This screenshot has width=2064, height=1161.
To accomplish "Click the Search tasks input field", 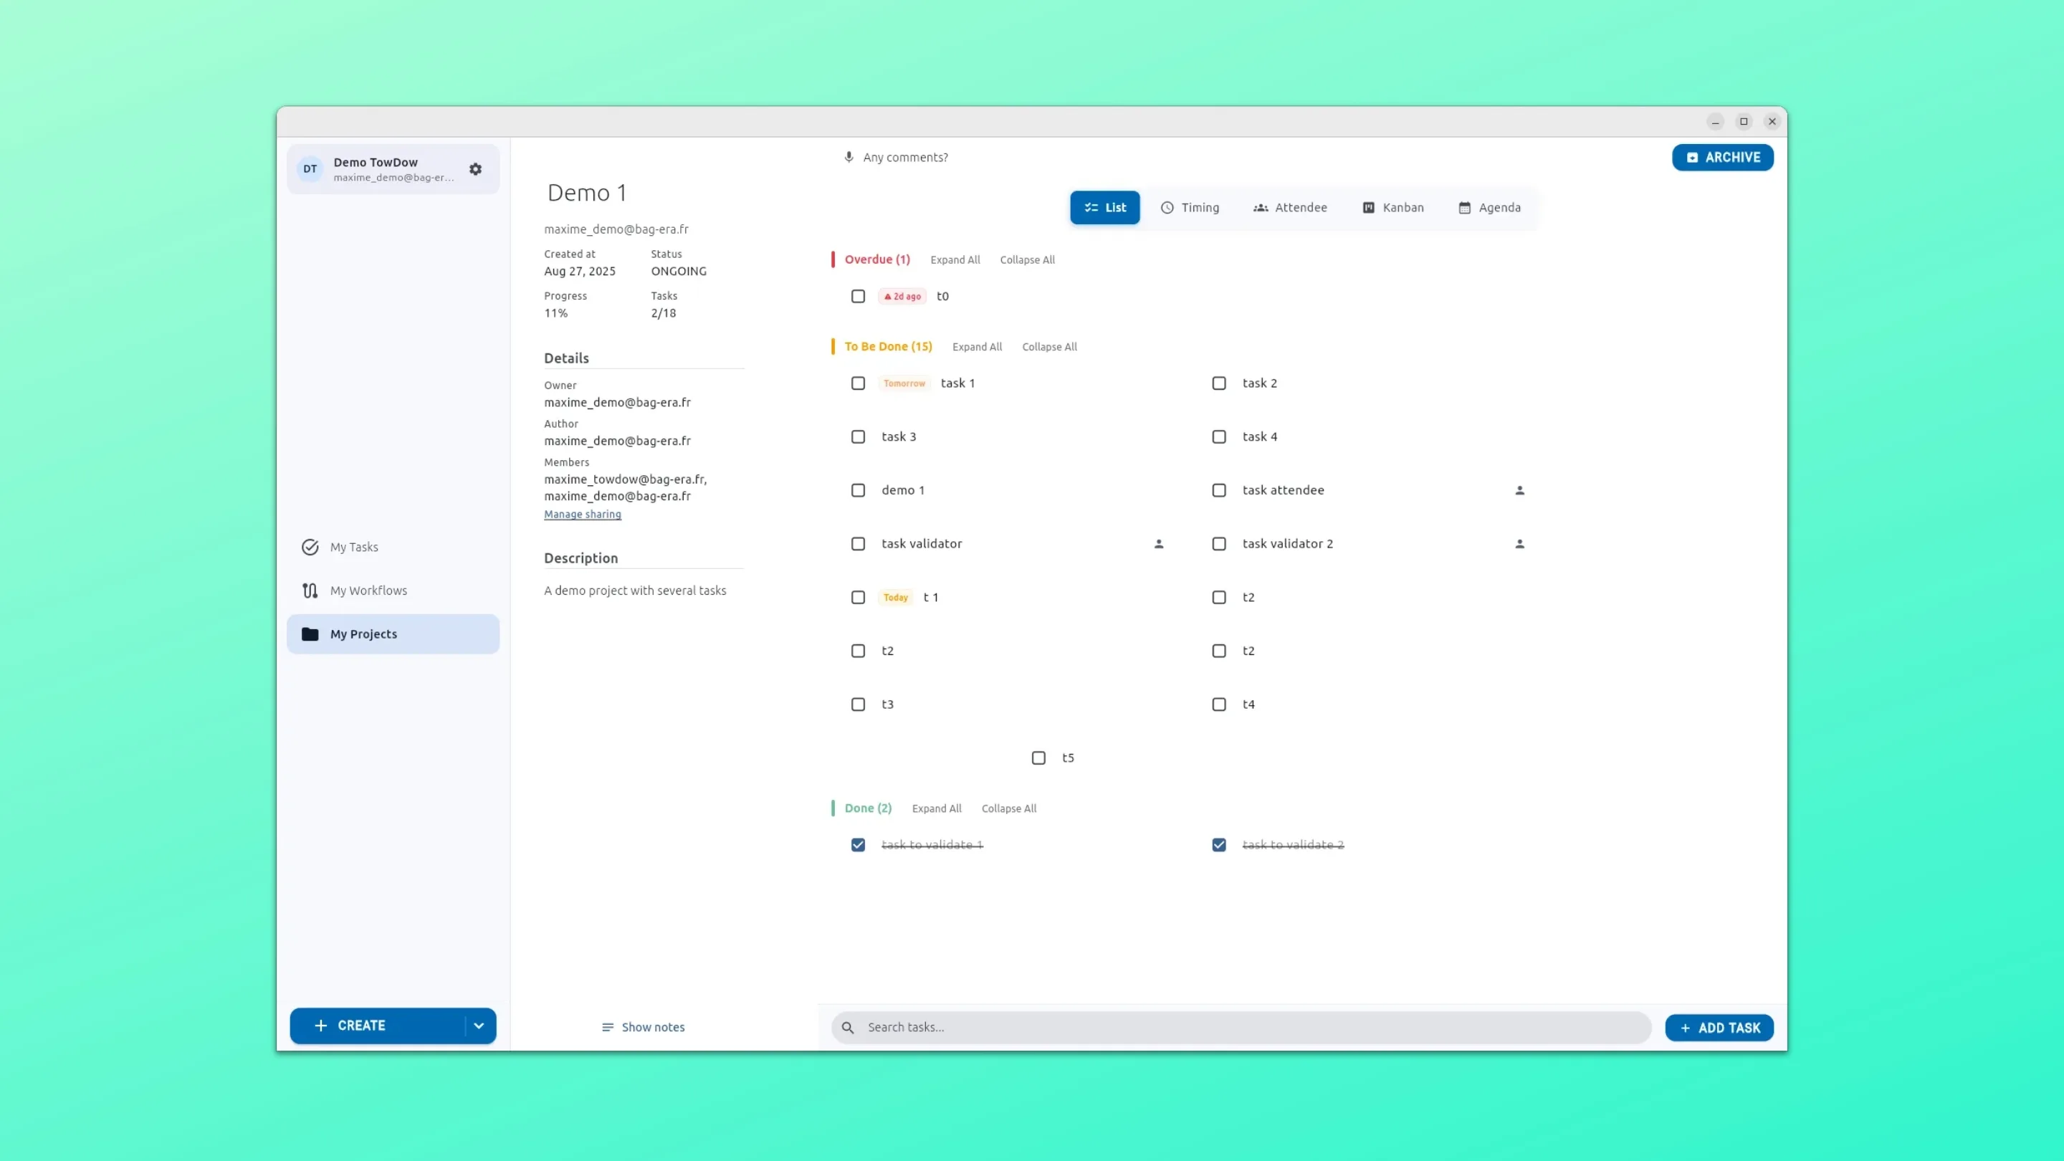I will pos(1250,1027).
